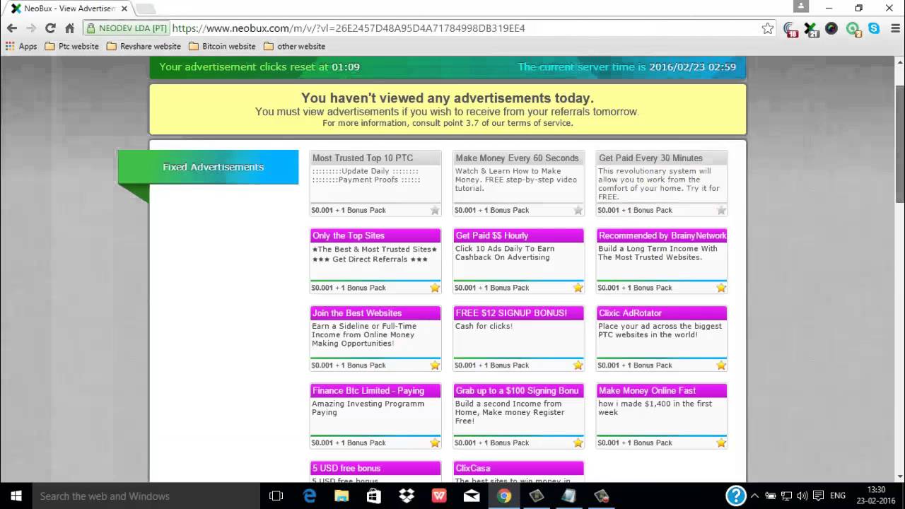
Task: Select the 'NeoBux - View Advertisements' tab
Action: 69,8
